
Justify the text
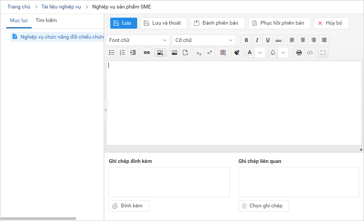pos(324,40)
